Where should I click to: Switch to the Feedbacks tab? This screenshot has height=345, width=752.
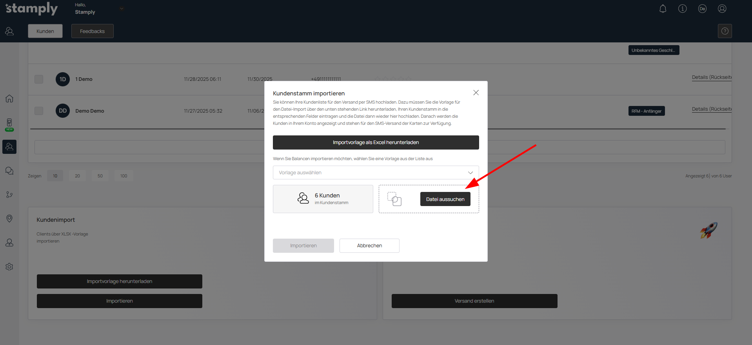(92, 31)
